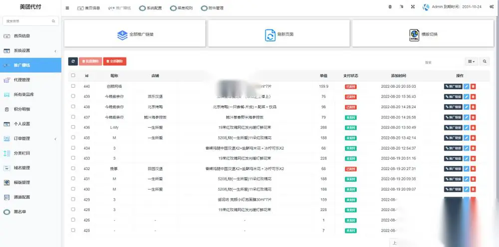Click the red delete icon for row 440
The width and height of the screenshot is (499, 247).
(x=473, y=87)
